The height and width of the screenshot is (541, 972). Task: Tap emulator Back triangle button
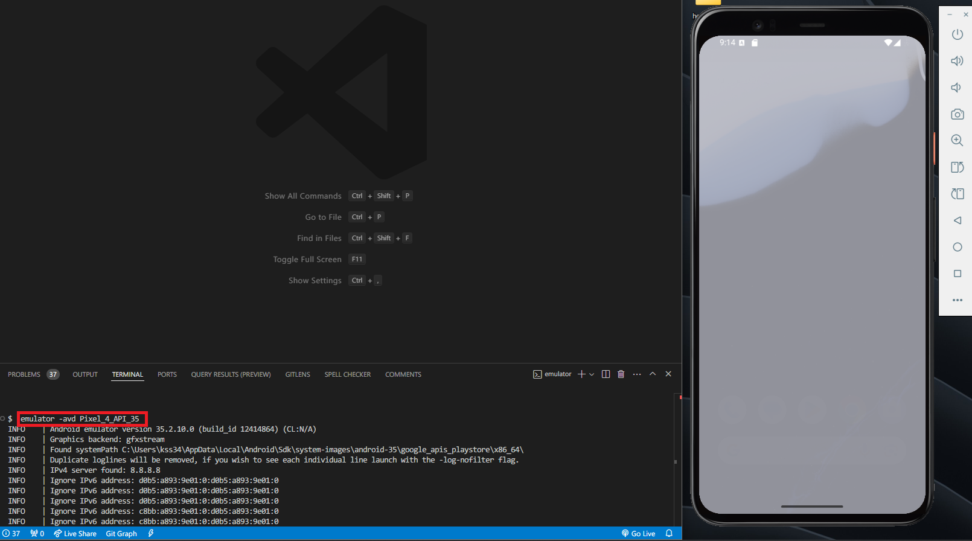(x=958, y=220)
